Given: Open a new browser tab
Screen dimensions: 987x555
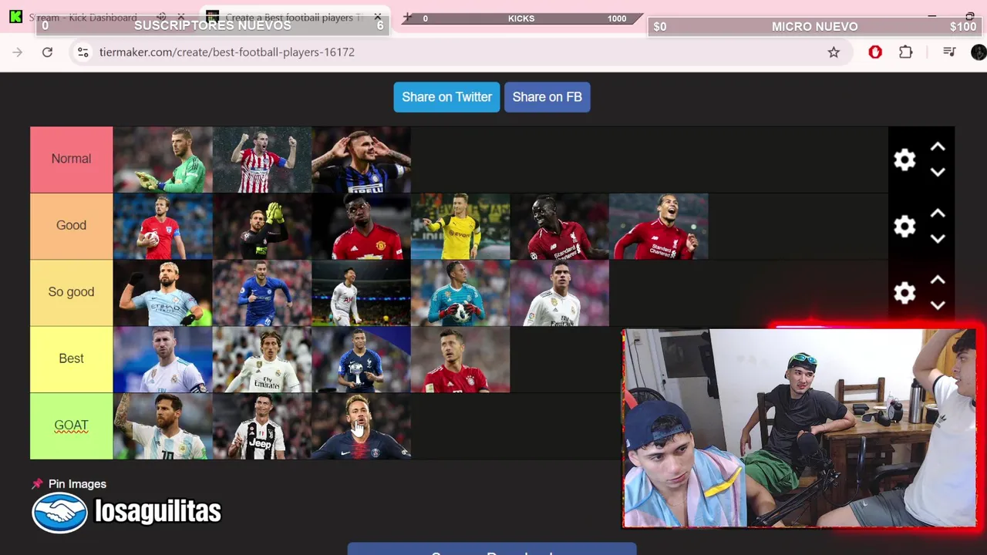Looking at the screenshot, I should coord(407,17).
